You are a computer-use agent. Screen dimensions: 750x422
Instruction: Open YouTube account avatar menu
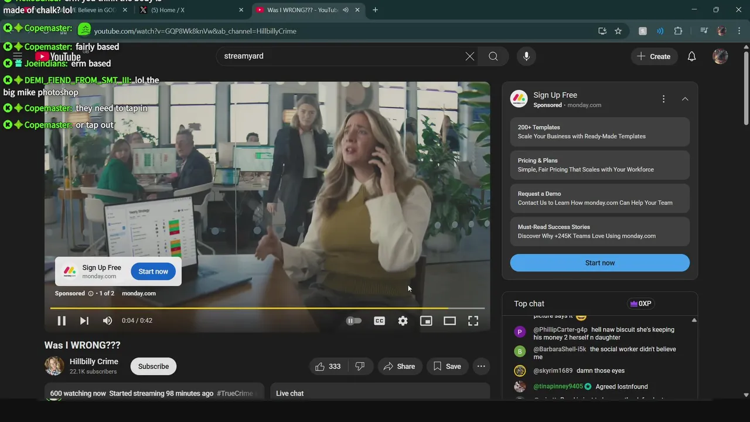tap(720, 56)
